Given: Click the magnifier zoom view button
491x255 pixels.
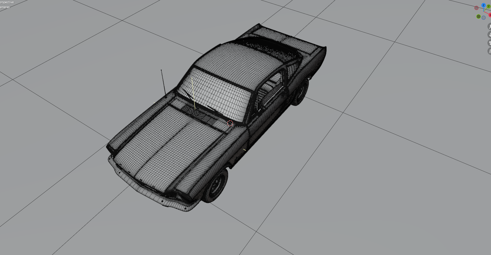Looking at the screenshot, I should pyautogui.click(x=490, y=26).
